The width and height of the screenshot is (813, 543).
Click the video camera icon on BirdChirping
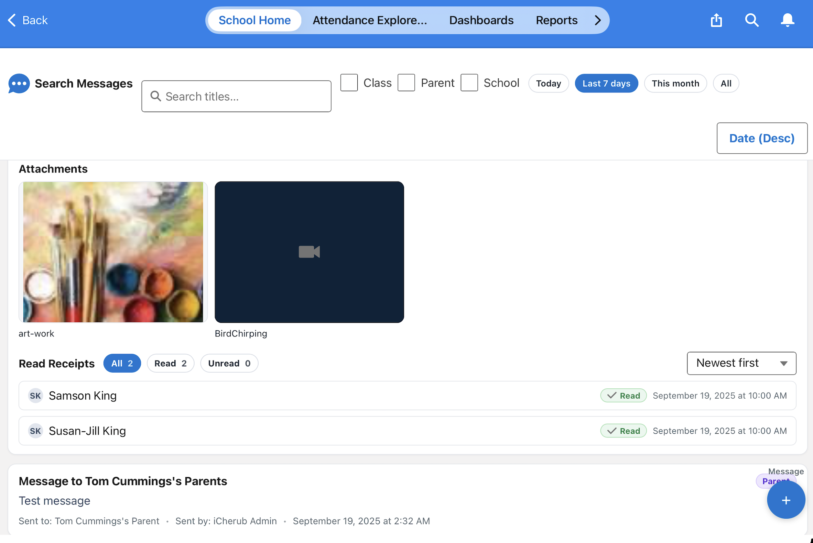tap(309, 252)
